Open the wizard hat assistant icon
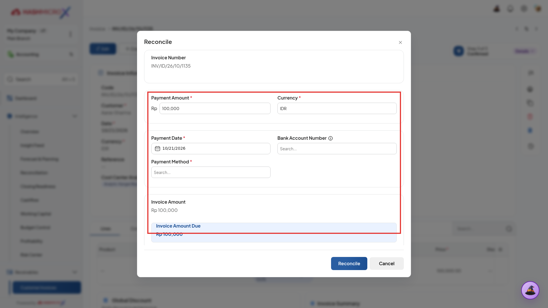The height and width of the screenshot is (308, 548). click(x=530, y=290)
